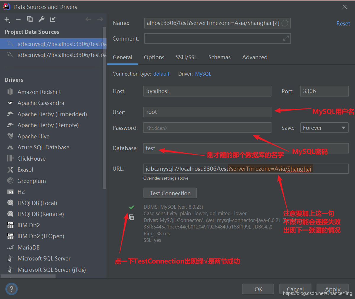Switch to the SSH/SSL tab
The image size is (355, 299).
pos(186,57)
